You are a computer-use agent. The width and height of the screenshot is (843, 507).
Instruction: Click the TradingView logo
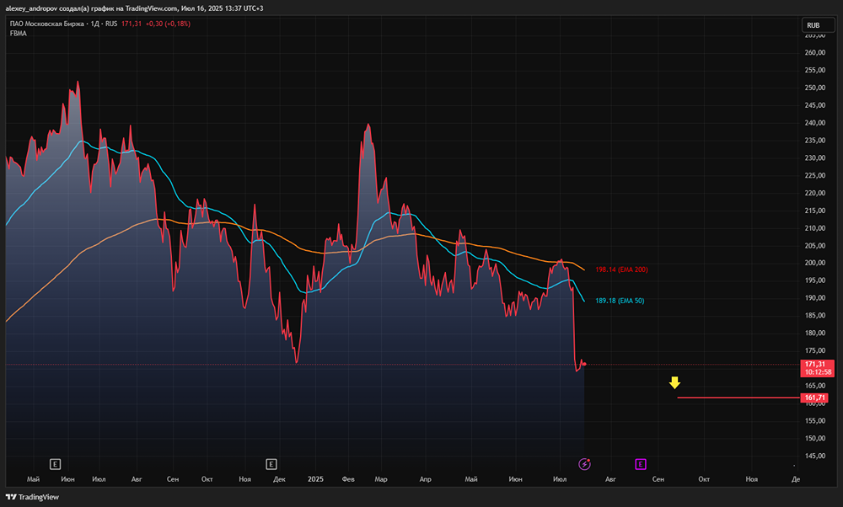point(32,497)
